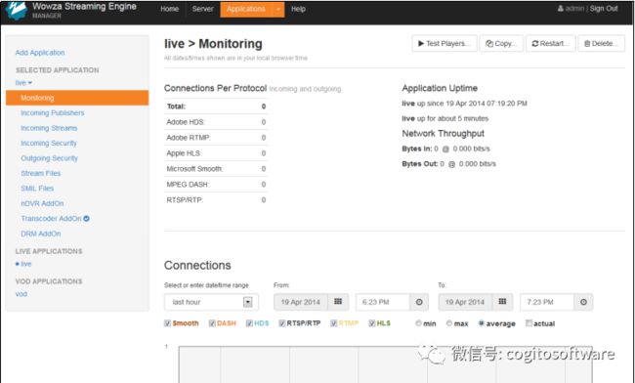
Task: Expand the selected application live dropdown
Action: [x=23, y=83]
